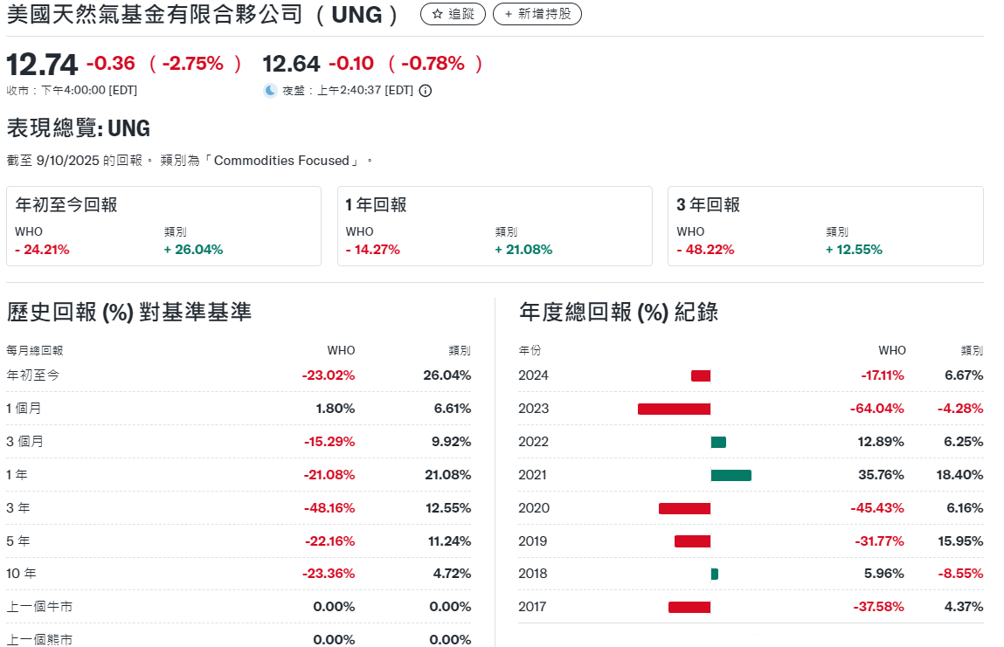1004x647 pixels.
Task: Click the 歷史回報 (%) 對基準基準 heading
Action: click(x=129, y=312)
